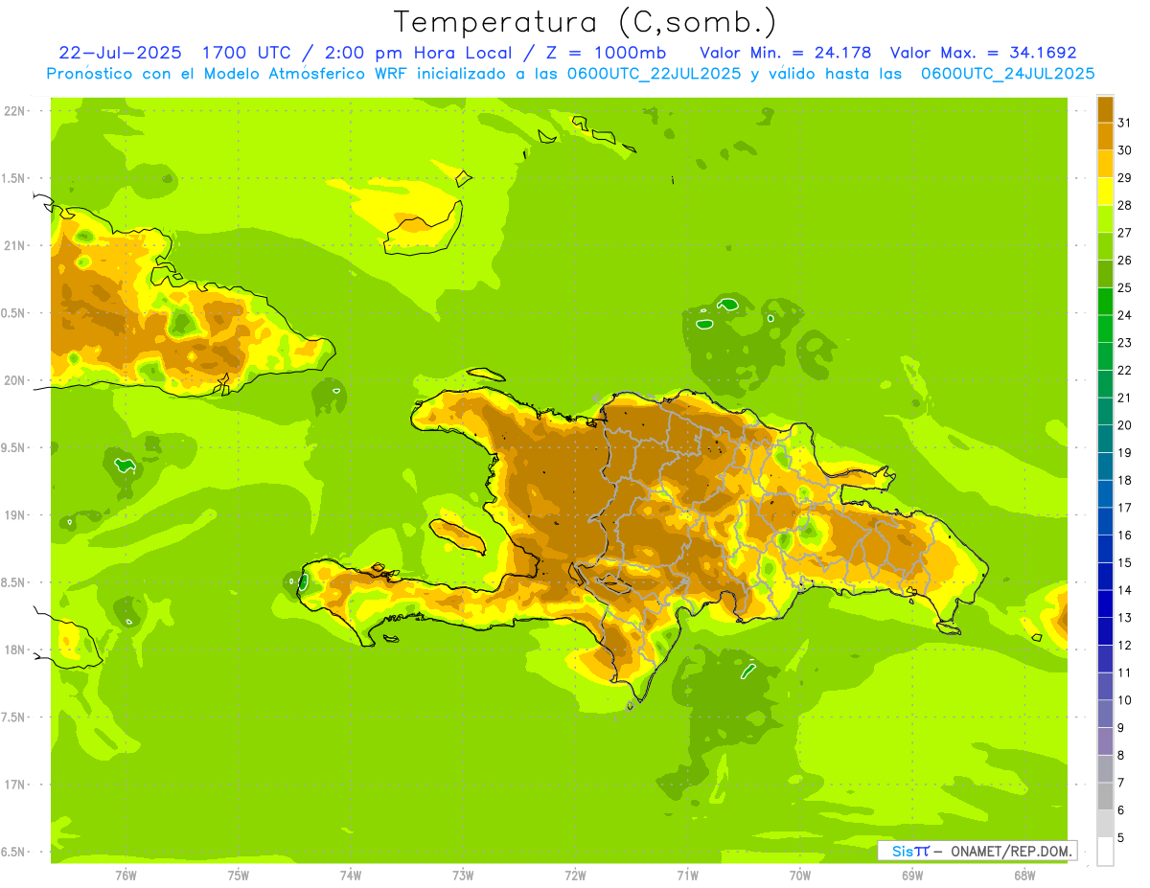Click longitude axis label 69W
This screenshot has height=888, width=1150.
click(x=912, y=876)
